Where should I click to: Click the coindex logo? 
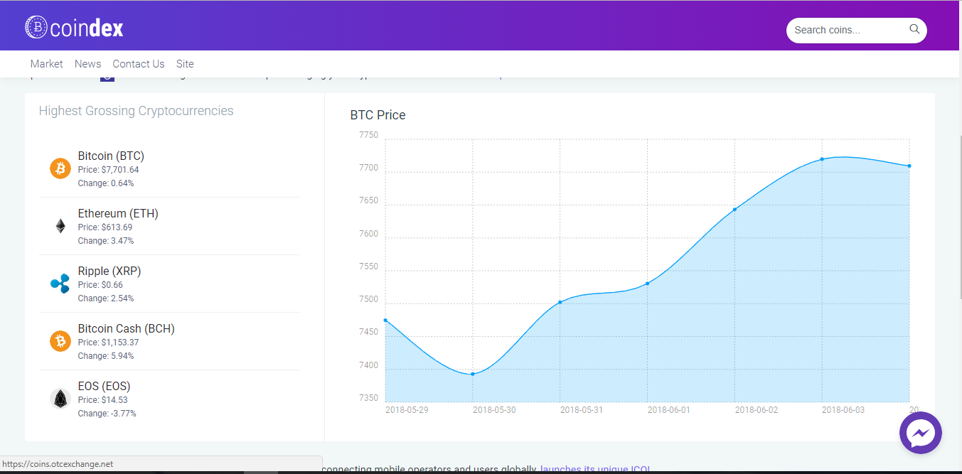pos(74,28)
